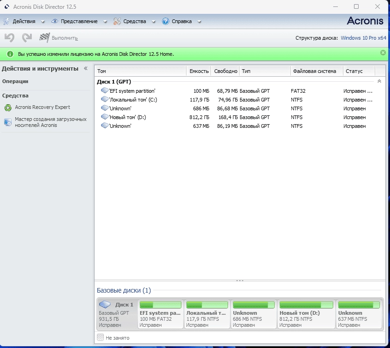The image size is (390, 348).
Task: Click EFI system pa... usage bar in disk map
Action: (161, 305)
